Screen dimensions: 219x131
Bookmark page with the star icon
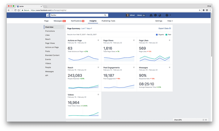click(200, 10)
